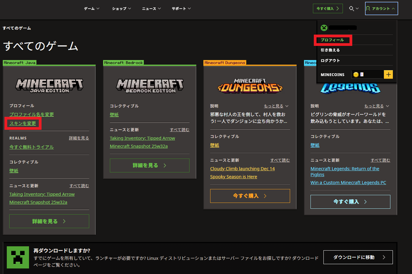Screen dimensions: 412x274
Task: Click the plus icon to add Minecoins
Action: tap(388, 75)
